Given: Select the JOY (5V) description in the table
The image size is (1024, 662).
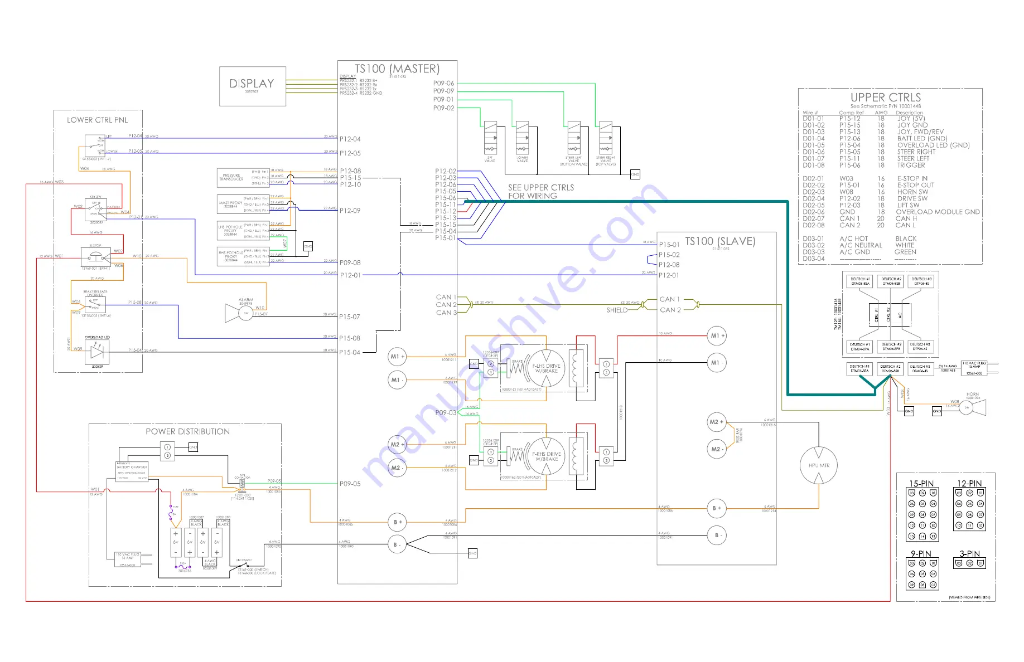Looking at the screenshot, I should (911, 119).
